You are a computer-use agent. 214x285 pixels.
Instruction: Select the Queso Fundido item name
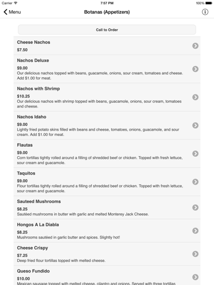(x=33, y=271)
